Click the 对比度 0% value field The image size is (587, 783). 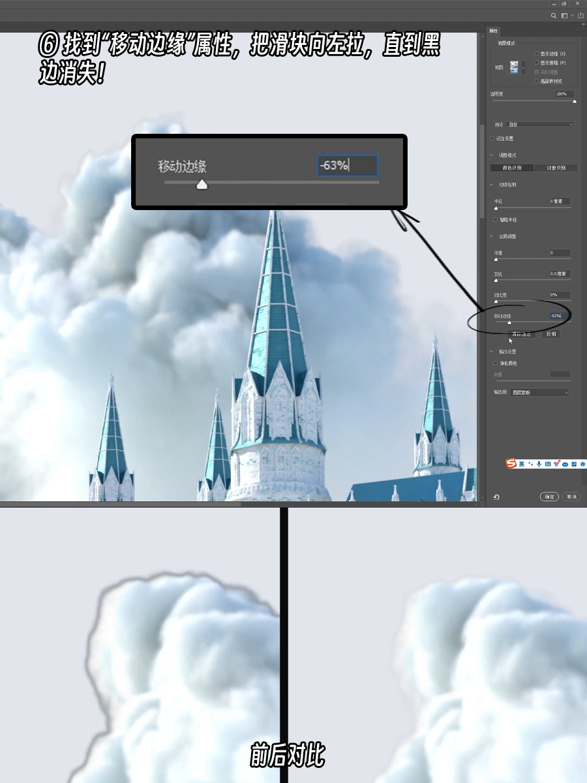[560, 295]
